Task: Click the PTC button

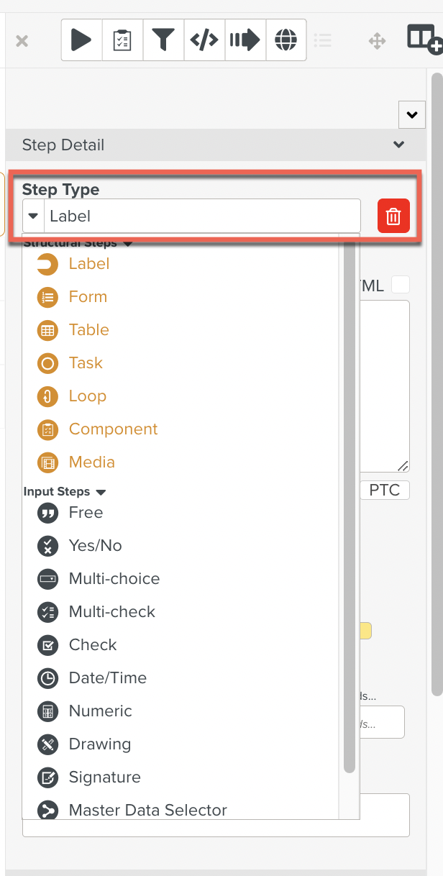Action: coord(385,490)
